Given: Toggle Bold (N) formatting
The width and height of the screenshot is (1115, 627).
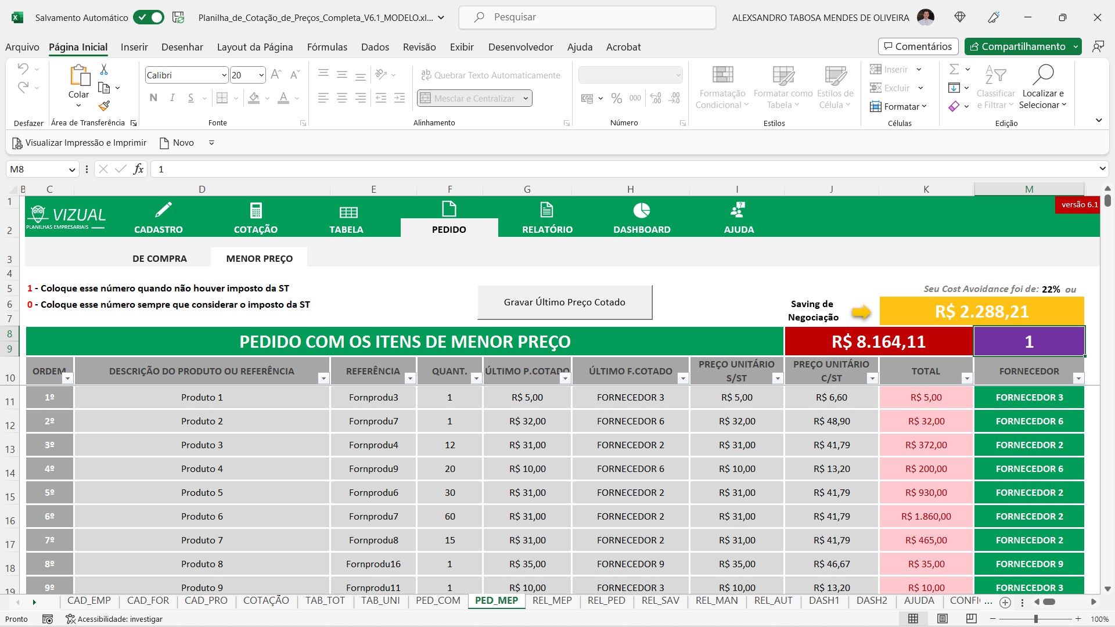Looking at the screenshot, I should click(x=153, y=98).
